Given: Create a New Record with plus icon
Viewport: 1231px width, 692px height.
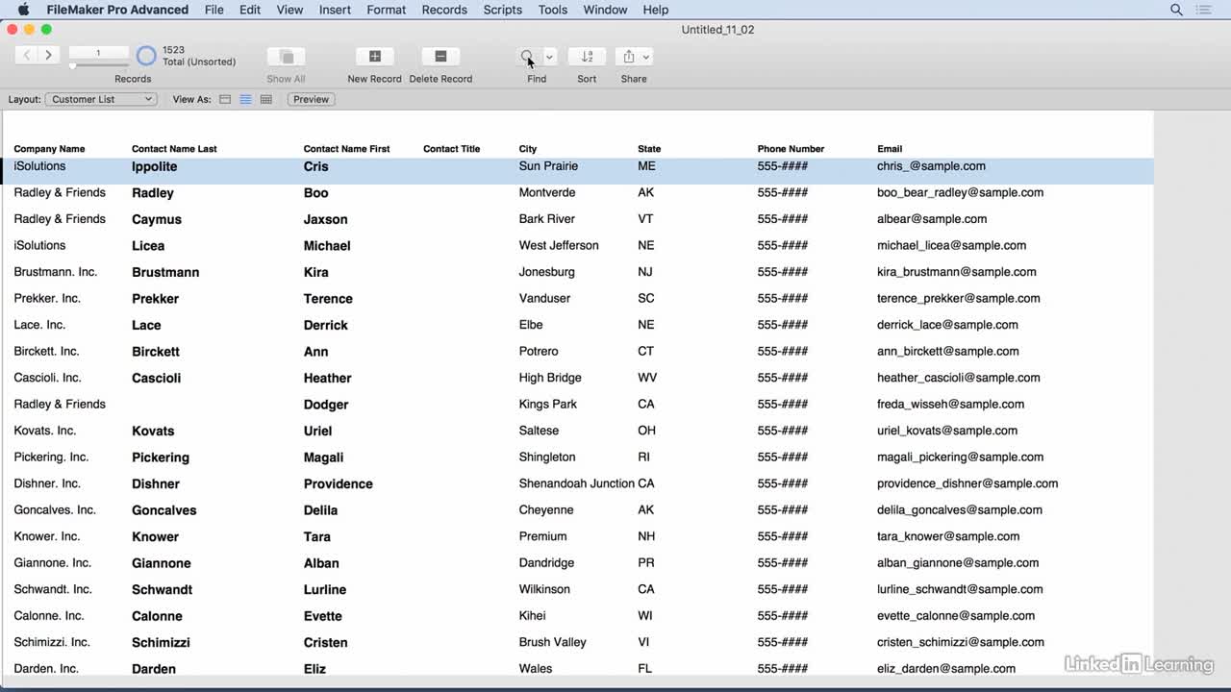Looking at the screenshot, I should pos(375,57).
